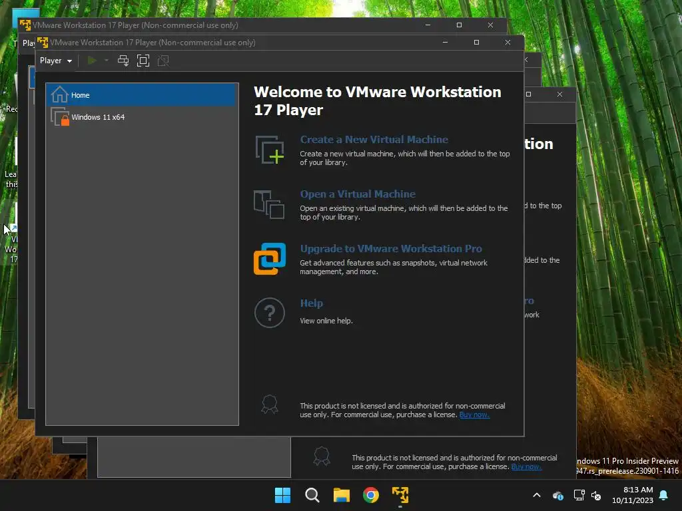Maximize the rearmost VMware window at top
This screenshot has width=682, height=511.
click(459, 25)
